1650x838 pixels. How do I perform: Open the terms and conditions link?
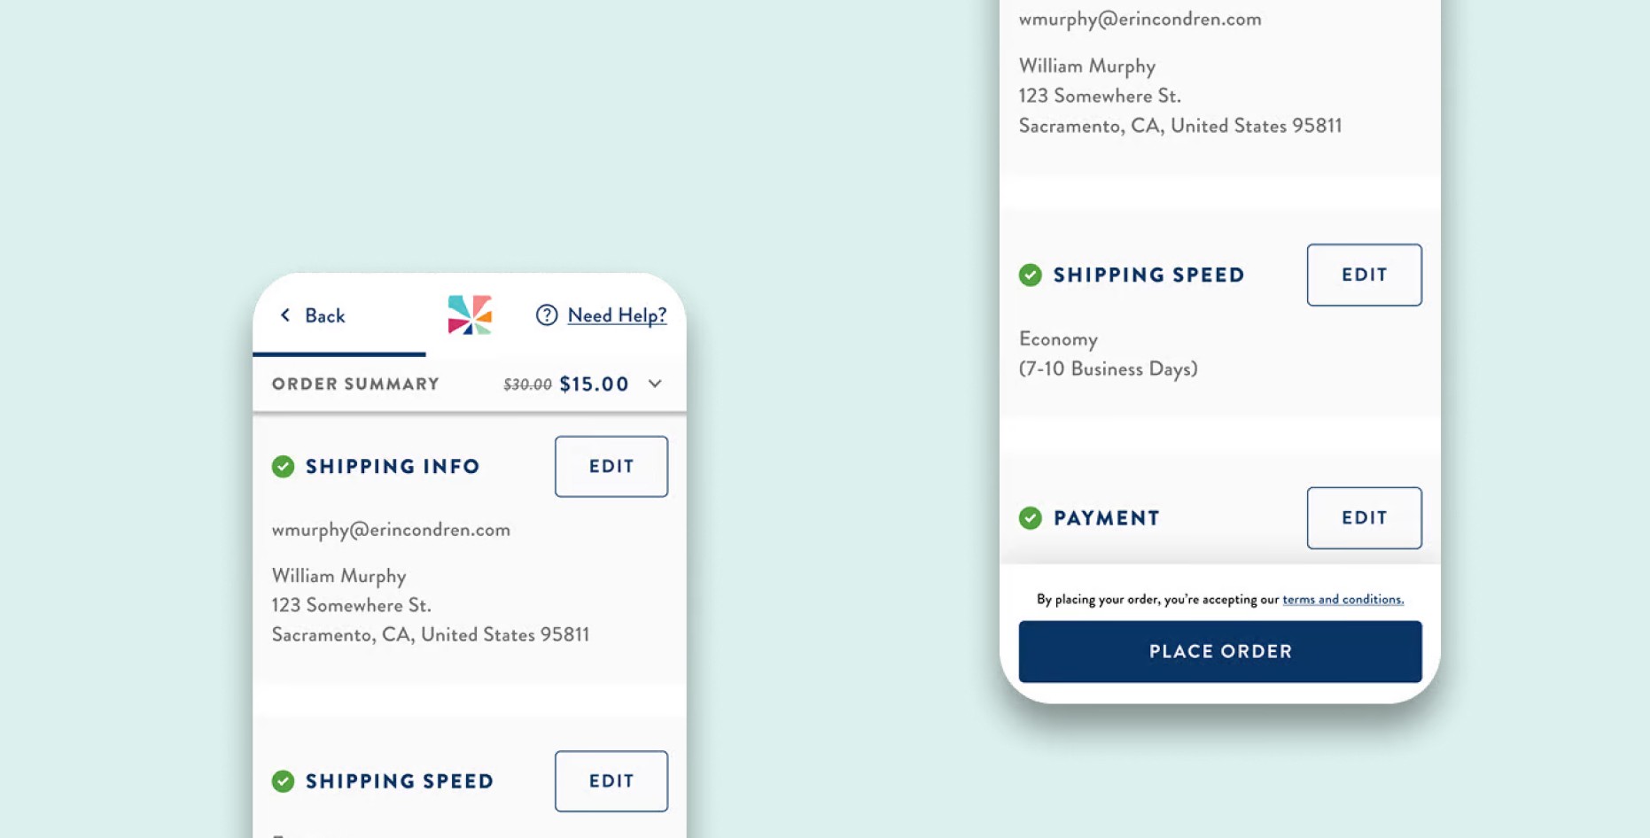(x=1343, y=599)
